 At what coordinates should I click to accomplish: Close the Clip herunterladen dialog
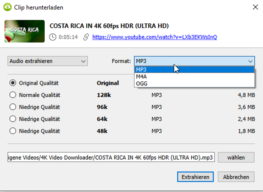click(255, 7)
